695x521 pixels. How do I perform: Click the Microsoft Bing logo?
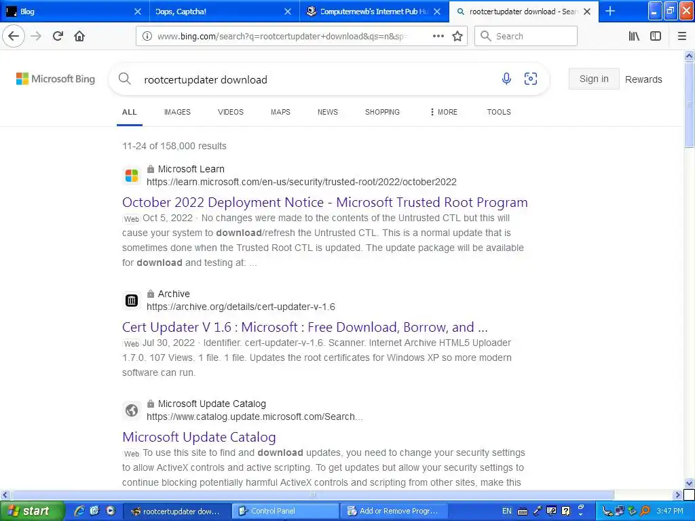tap(56, 79)
